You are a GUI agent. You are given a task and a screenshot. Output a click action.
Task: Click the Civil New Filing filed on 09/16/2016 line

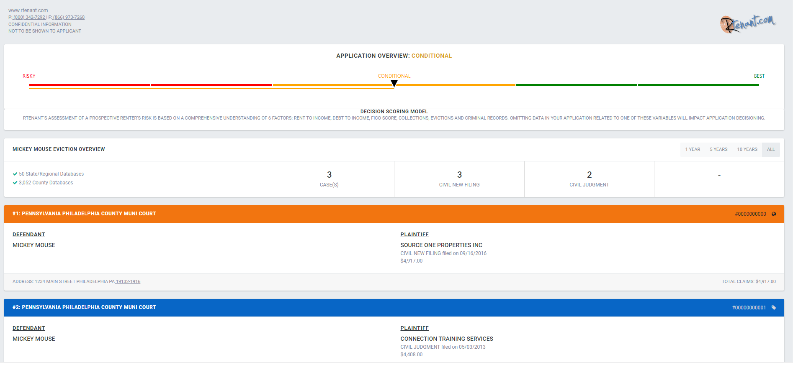coord(443,253)
